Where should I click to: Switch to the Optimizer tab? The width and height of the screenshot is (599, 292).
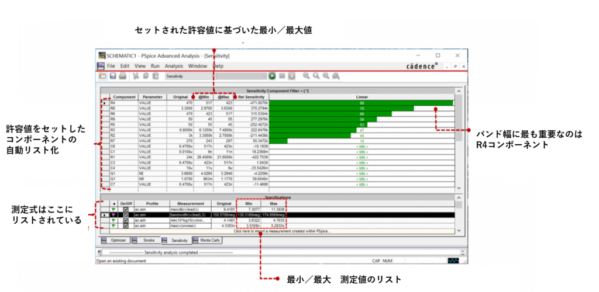pos(116,241)
